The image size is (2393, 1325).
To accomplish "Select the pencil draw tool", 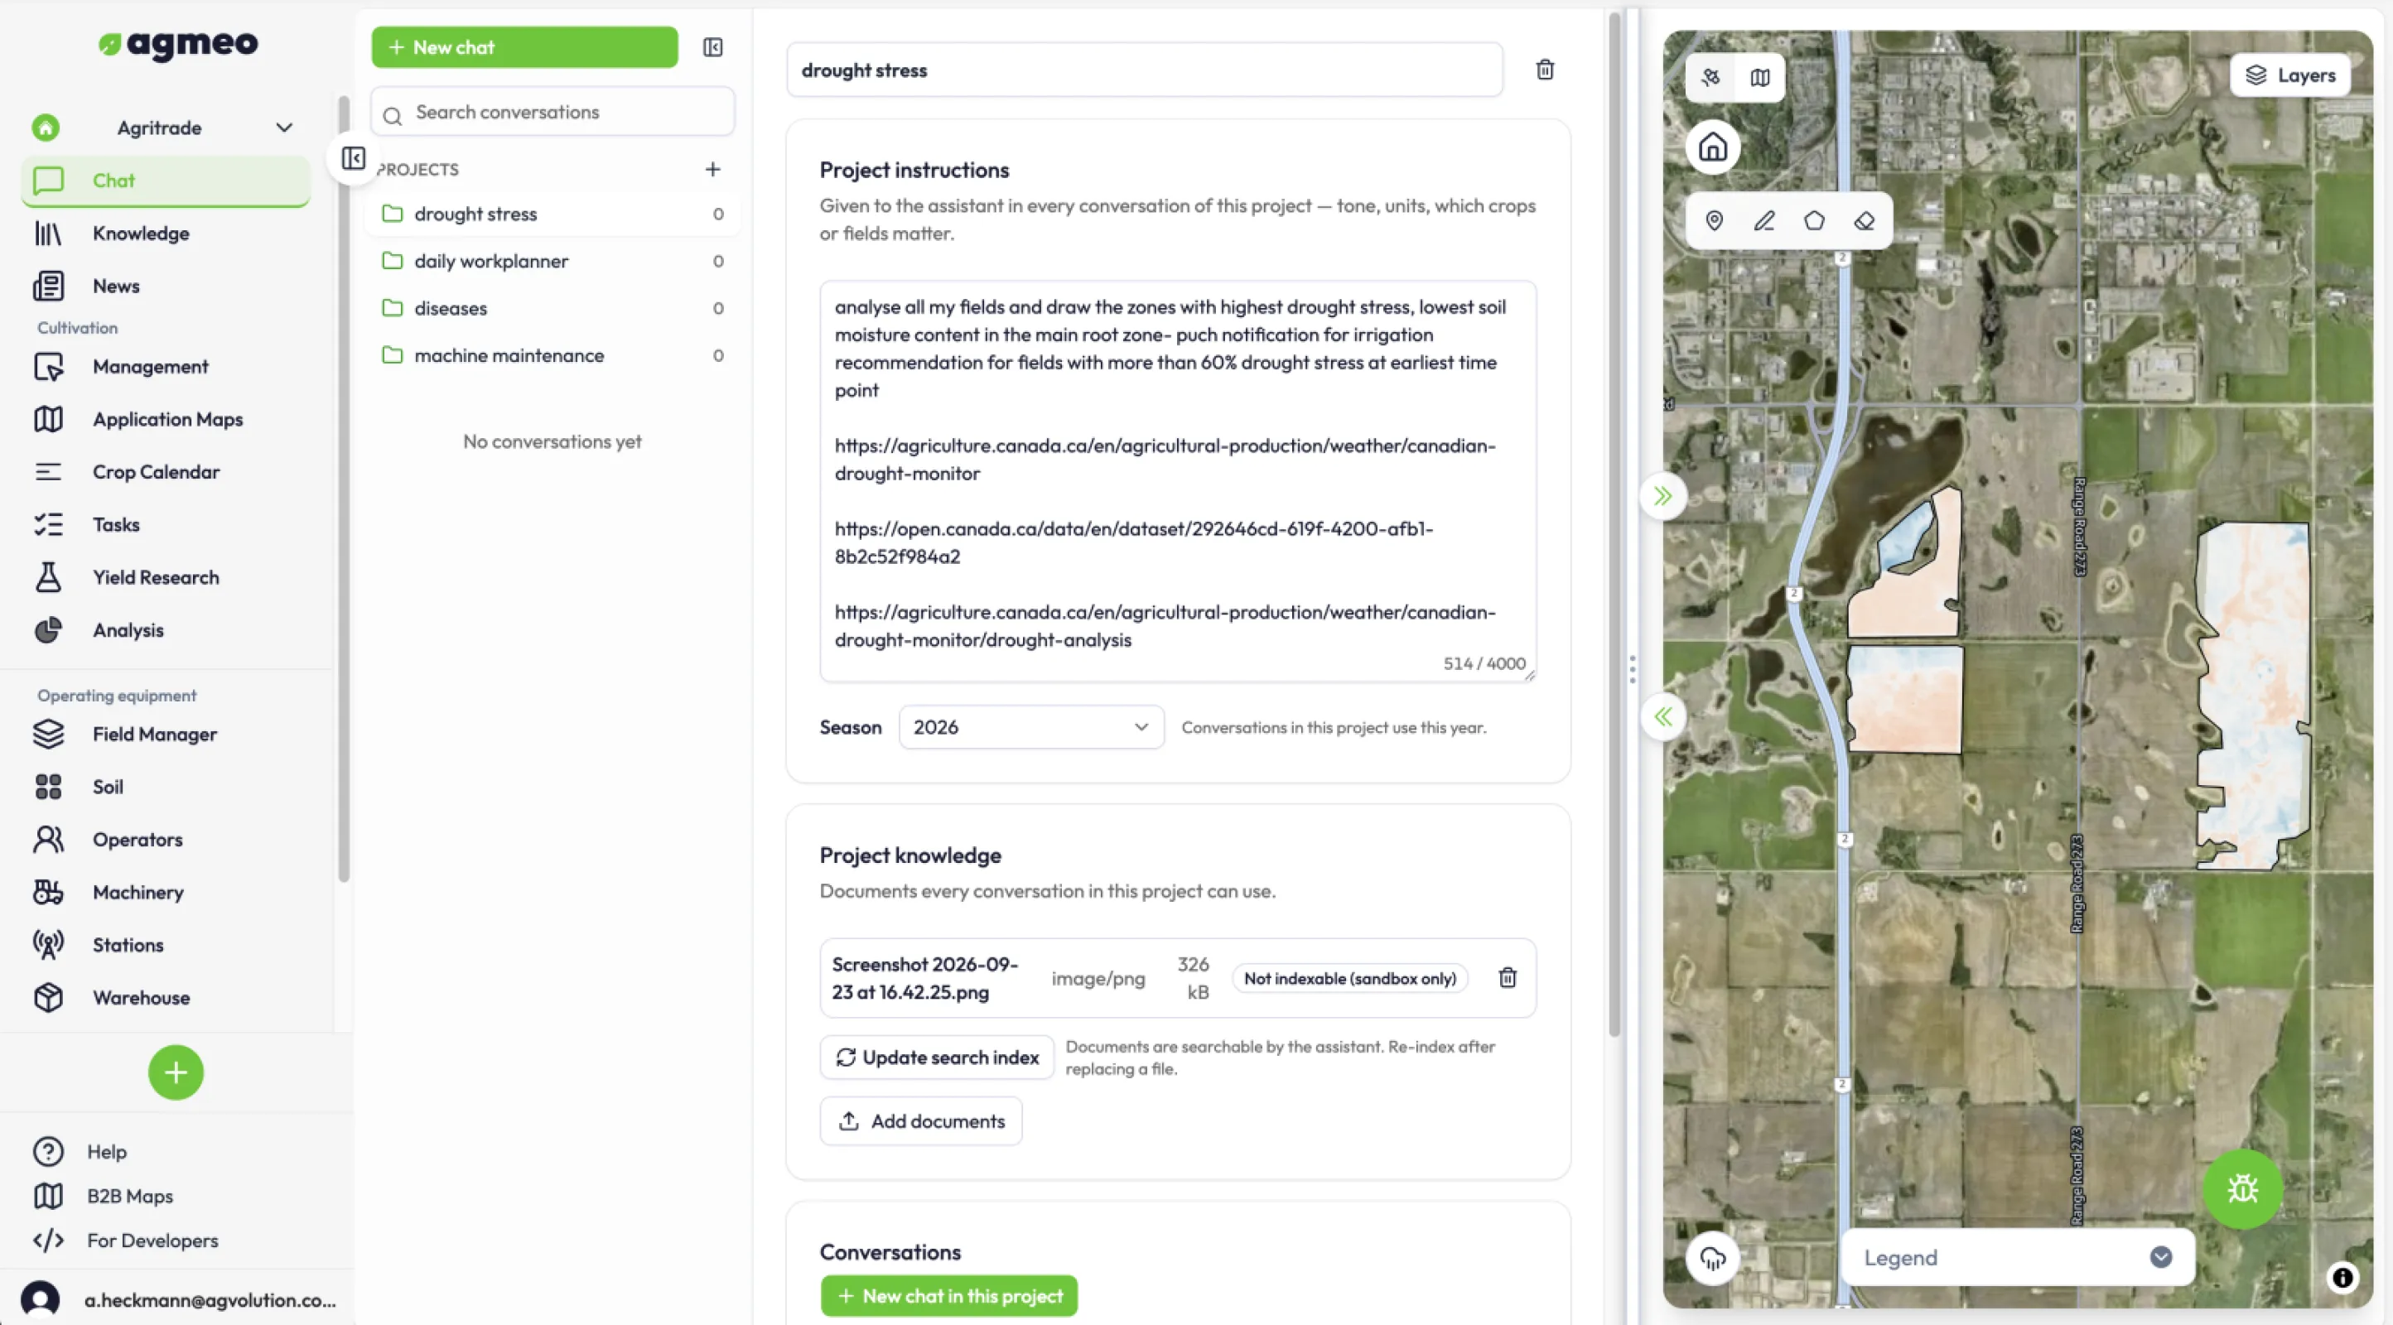I will pyautogui.click(x=1764, y=221).
